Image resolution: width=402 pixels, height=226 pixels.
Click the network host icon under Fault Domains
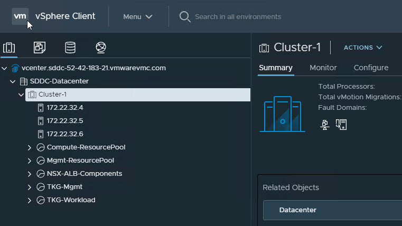[x=325, y=125]
